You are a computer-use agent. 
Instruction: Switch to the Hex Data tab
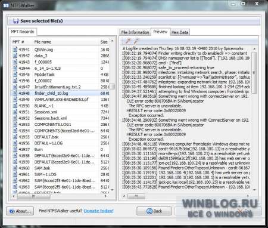[180, 32]
